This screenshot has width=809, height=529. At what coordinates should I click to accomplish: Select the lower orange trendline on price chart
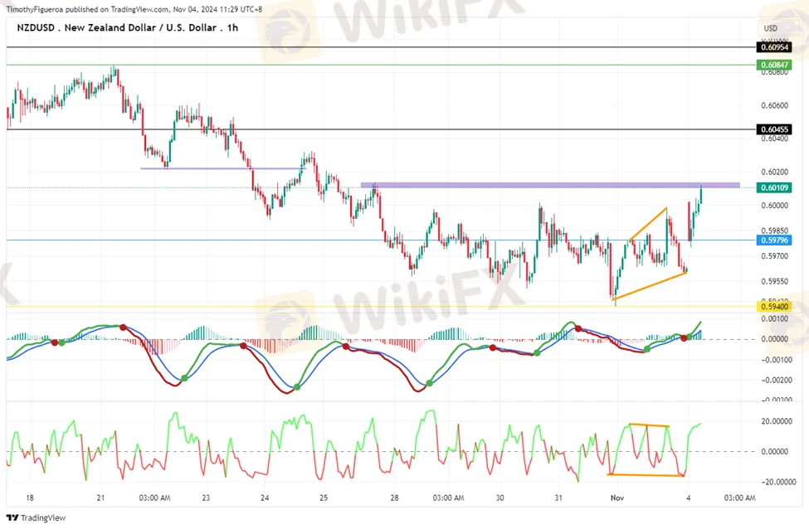pyautogui.click(x=649, y=285)
